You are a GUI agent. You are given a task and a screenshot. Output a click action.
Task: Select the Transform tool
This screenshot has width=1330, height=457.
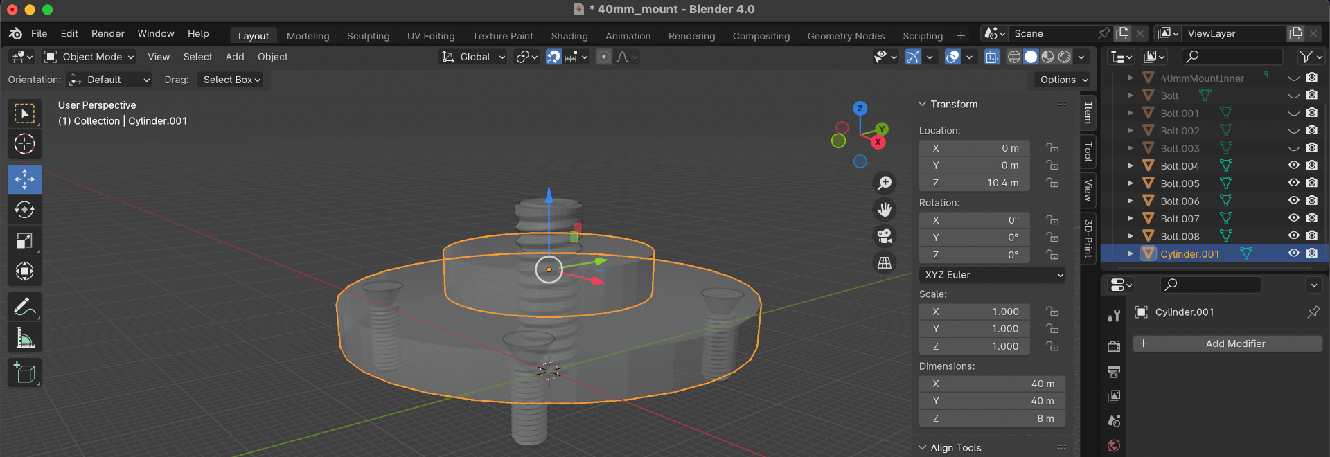25,271
